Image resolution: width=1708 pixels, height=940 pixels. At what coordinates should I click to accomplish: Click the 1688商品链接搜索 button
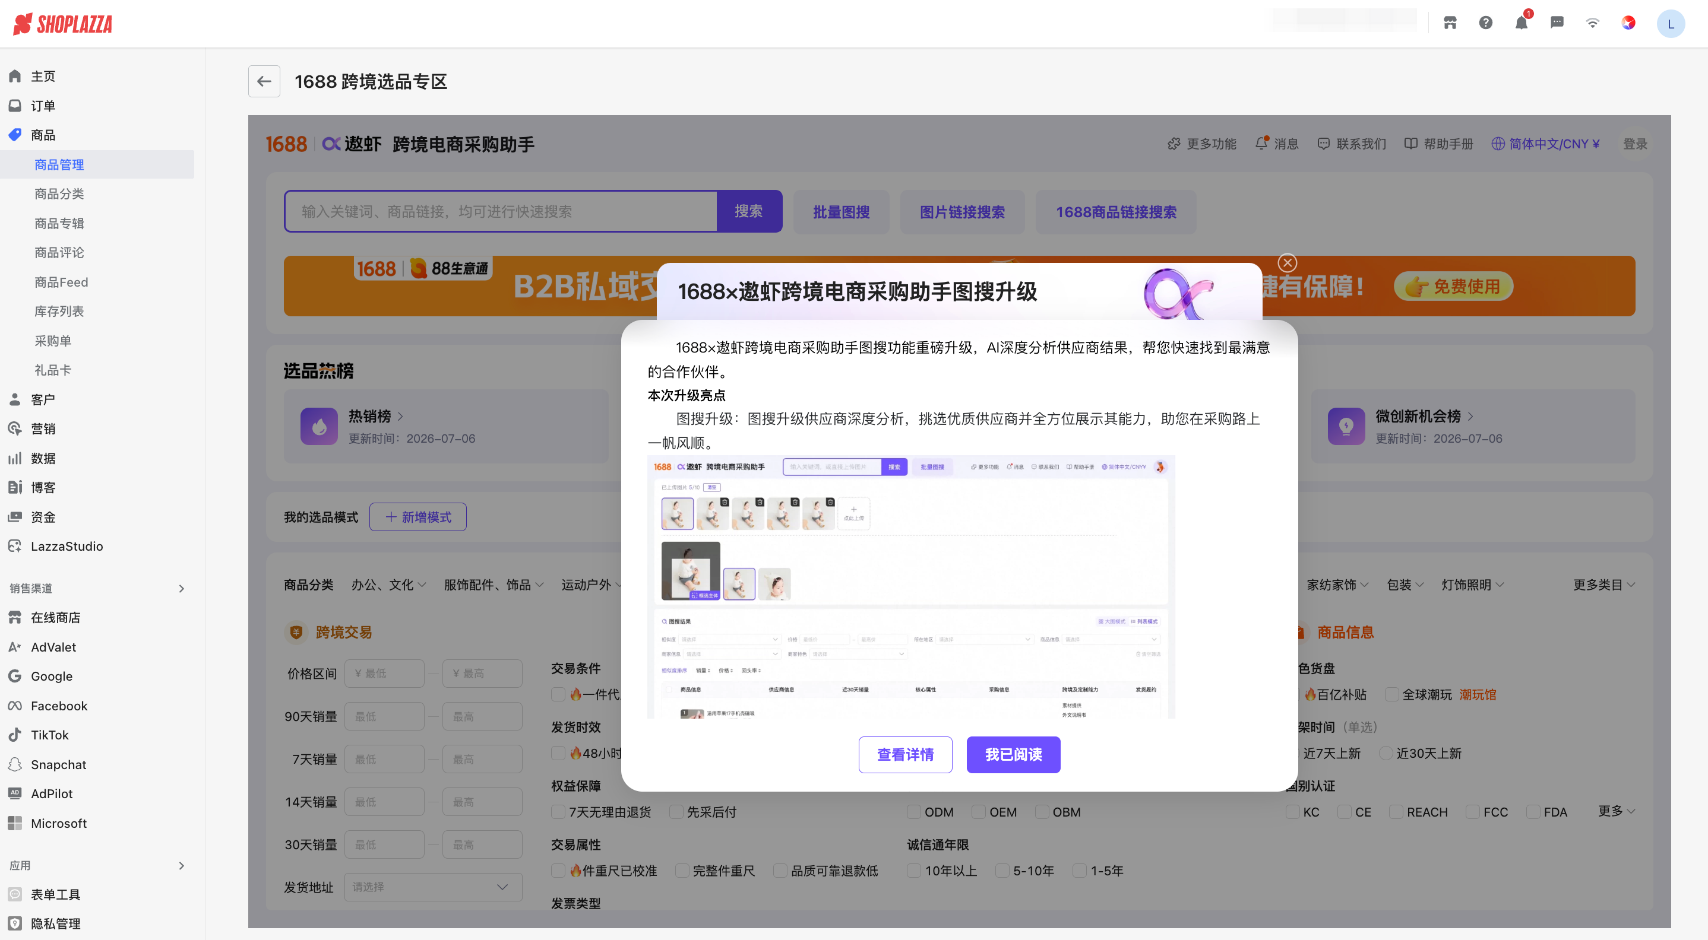(1116, 212)
